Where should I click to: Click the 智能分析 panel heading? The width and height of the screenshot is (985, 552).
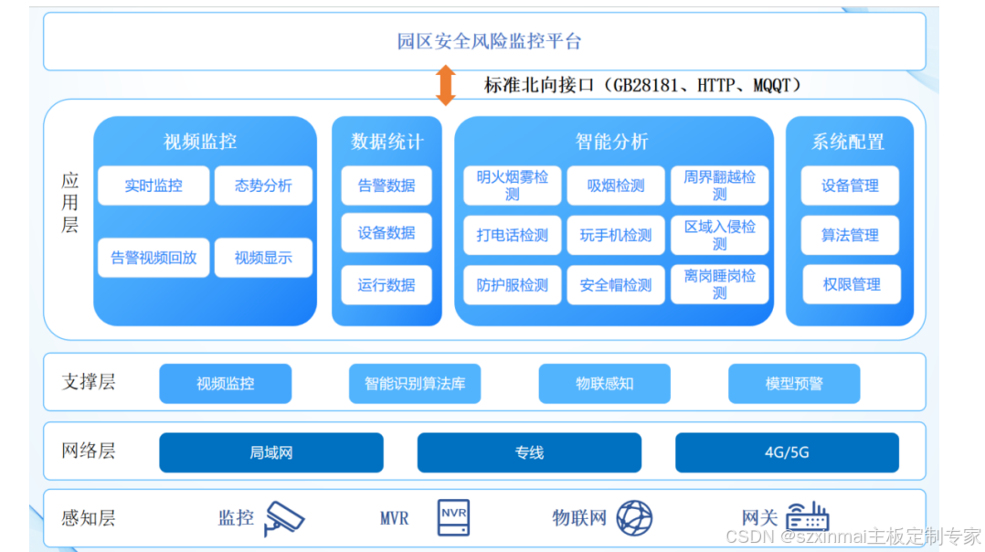pyautogui.click(x=612, y=142)
